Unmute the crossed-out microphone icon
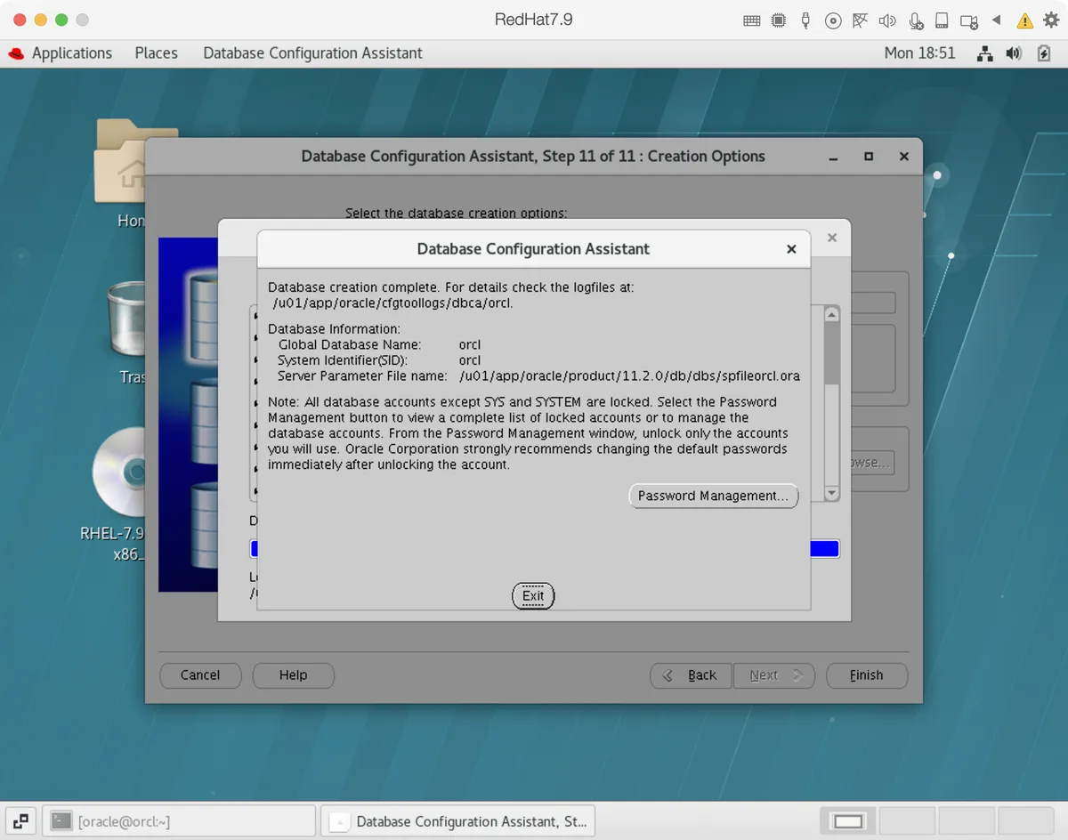This screenshot has width=1068, height=840. (x=915, y=20)
